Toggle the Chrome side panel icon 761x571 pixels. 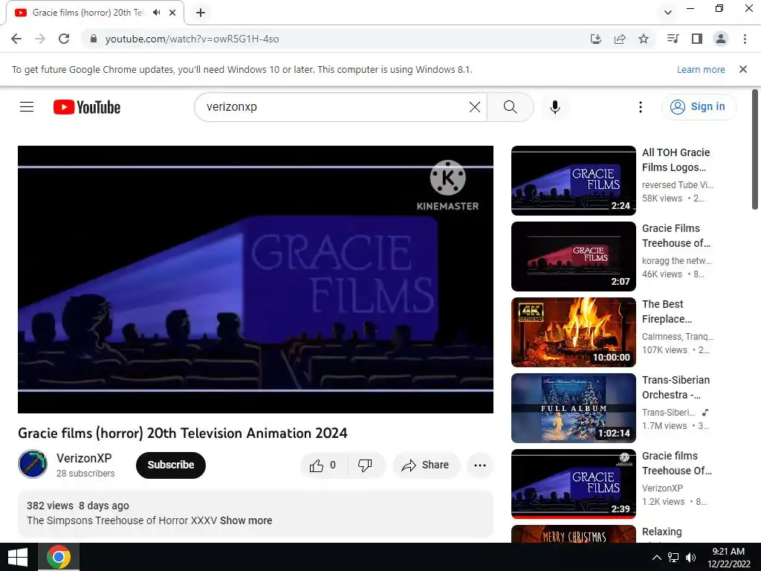tap(697, 39)
